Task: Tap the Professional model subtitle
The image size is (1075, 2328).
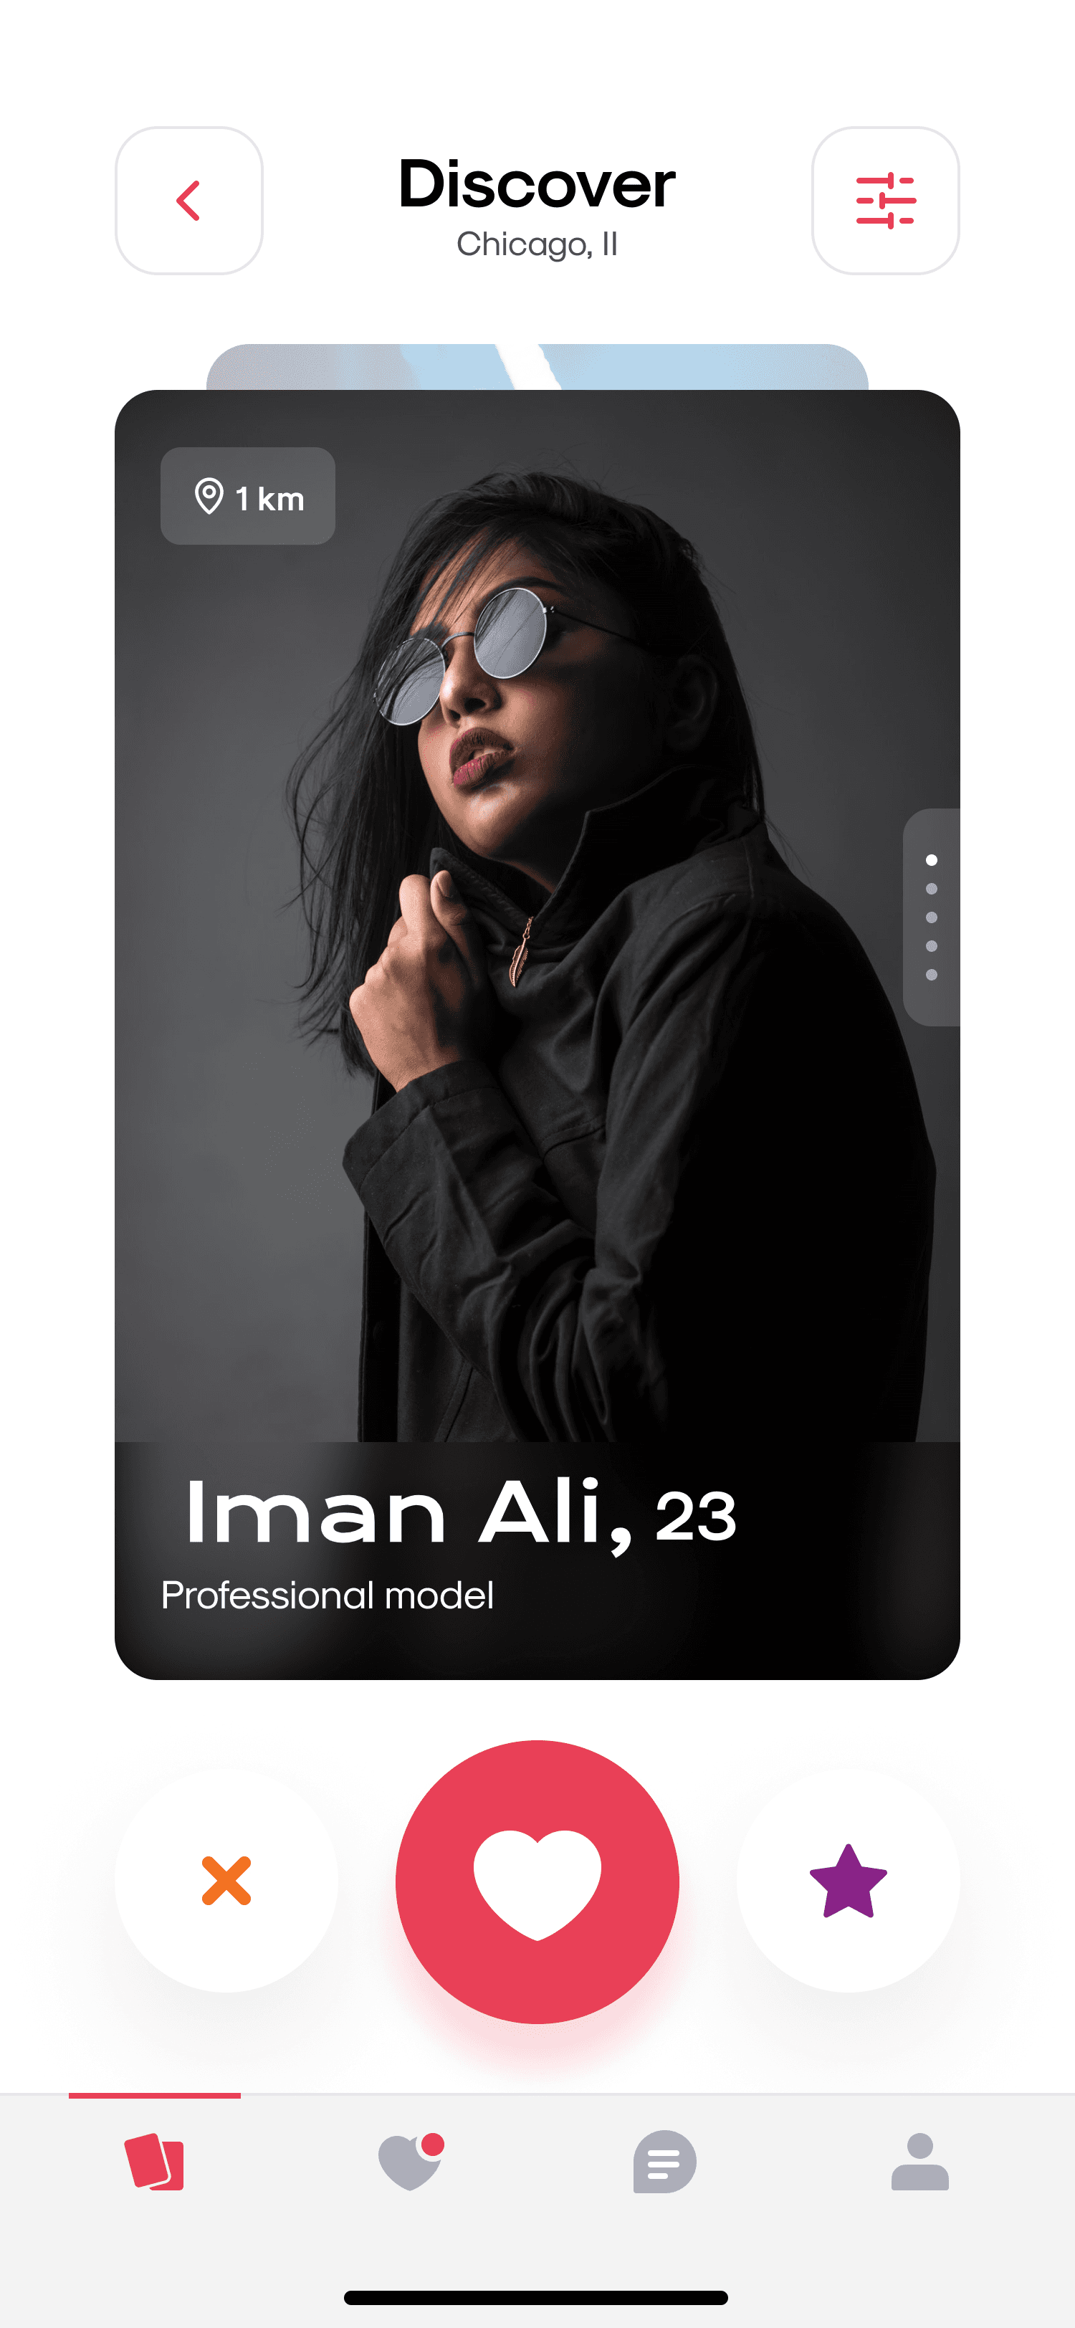Action: (x=327, y=1596)
